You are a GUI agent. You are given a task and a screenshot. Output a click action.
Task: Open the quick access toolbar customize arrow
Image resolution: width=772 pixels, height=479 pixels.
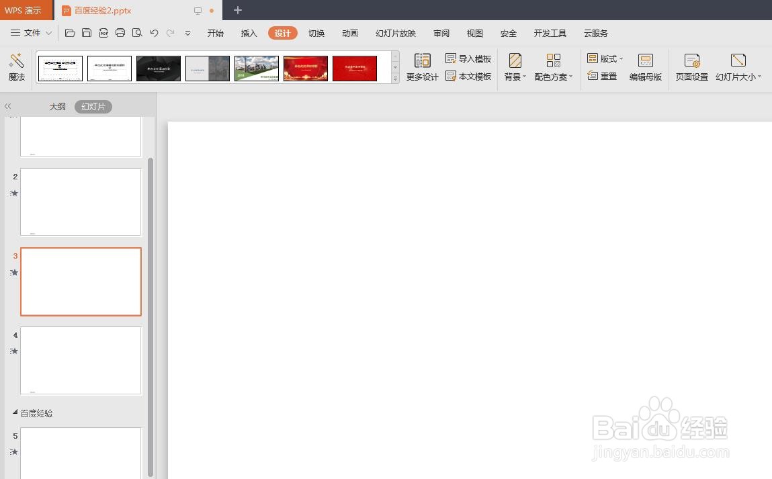(187, 34)
